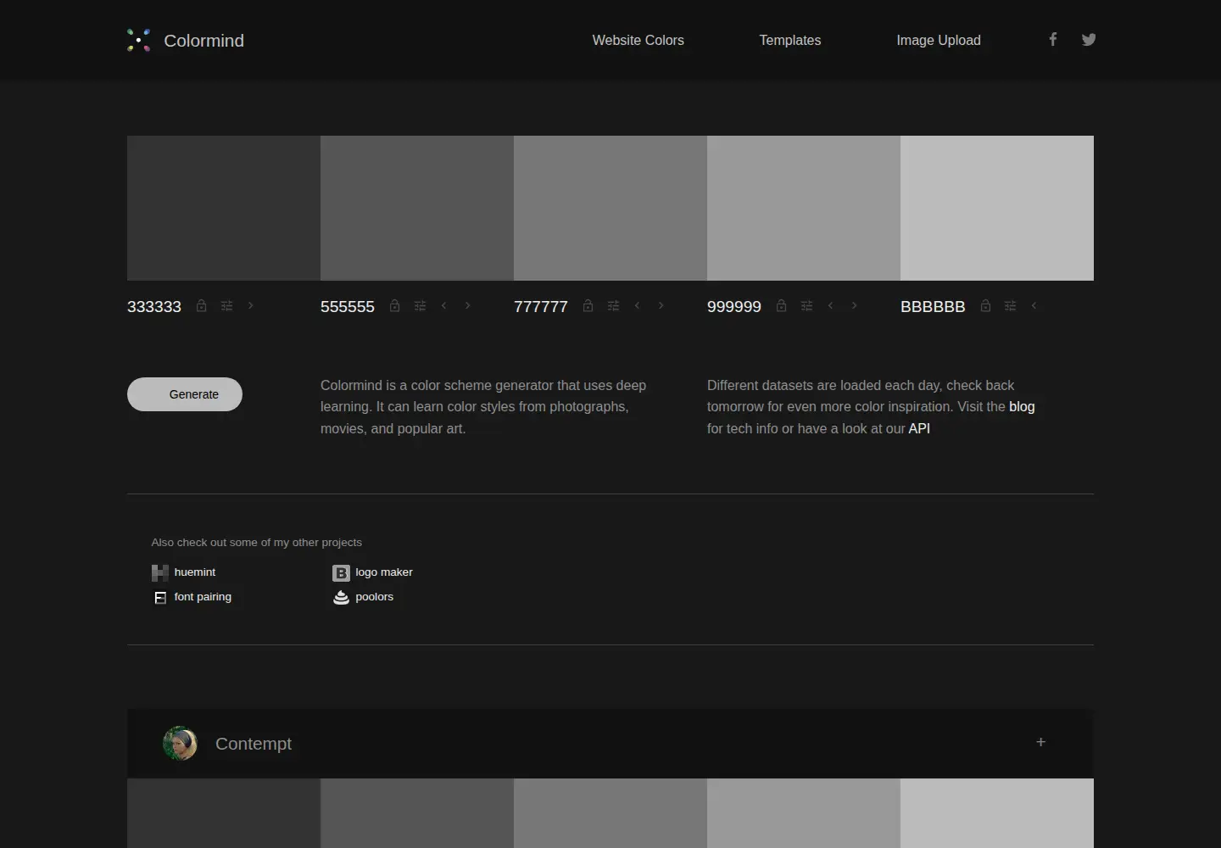The image size is (1221, 848).
Task: Open adjust sliders for 777777
Action: point(613,306)
